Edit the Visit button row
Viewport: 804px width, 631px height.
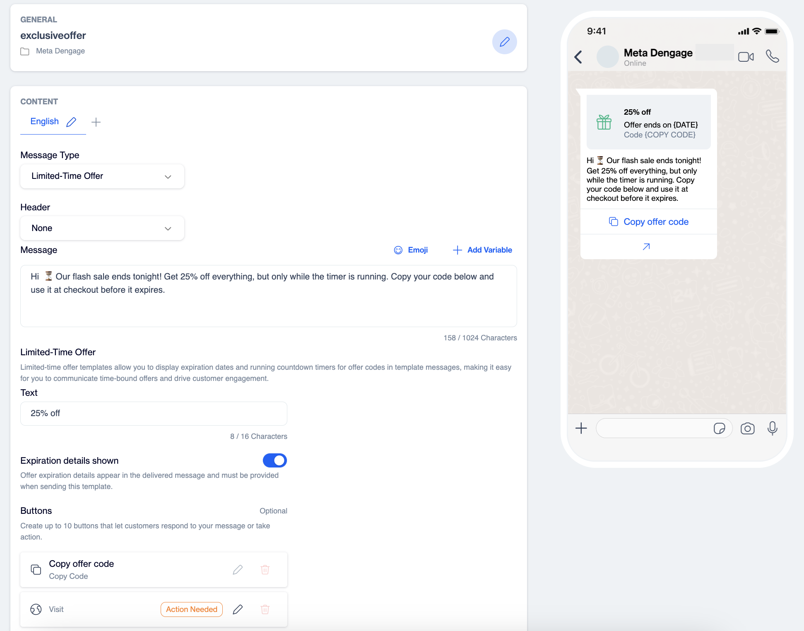tap(238, 609)
